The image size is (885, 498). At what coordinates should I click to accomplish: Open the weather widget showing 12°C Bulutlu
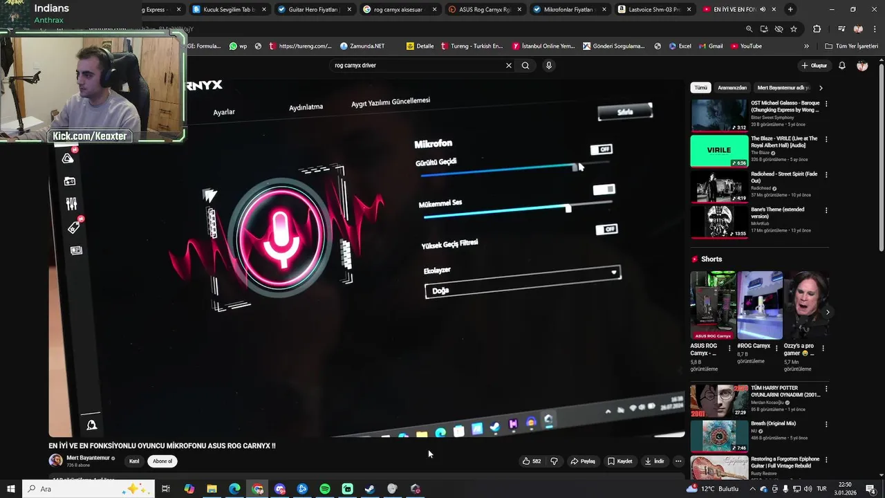coord(714,489)
